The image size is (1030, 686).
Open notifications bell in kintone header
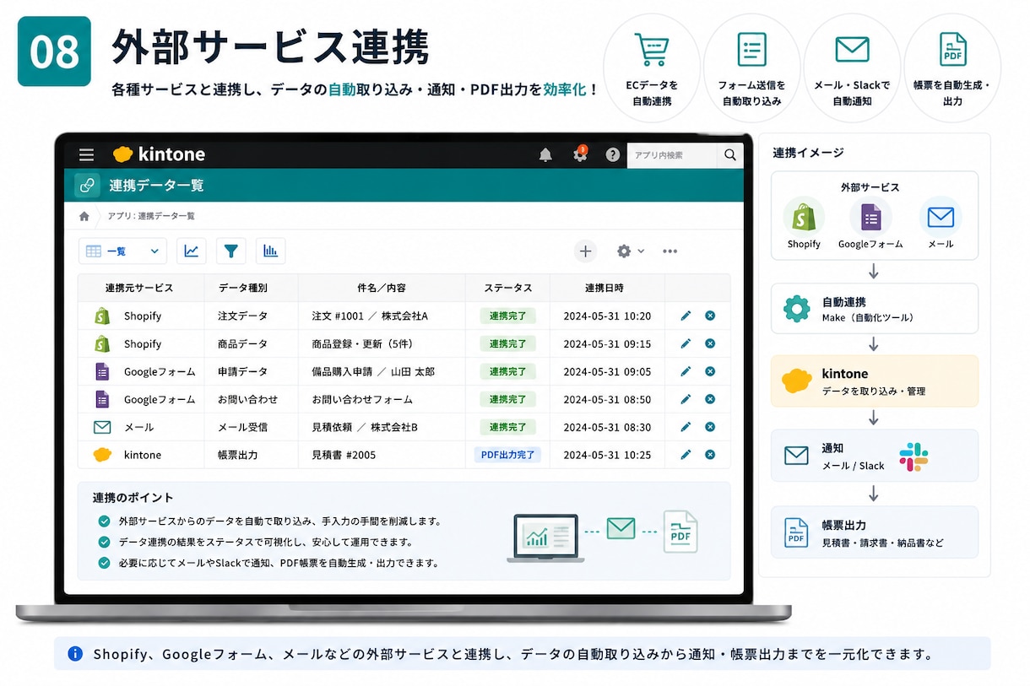(545, 155)
